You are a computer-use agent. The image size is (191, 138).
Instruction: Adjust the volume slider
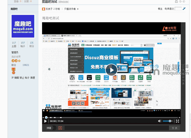[x=168, y=121]
